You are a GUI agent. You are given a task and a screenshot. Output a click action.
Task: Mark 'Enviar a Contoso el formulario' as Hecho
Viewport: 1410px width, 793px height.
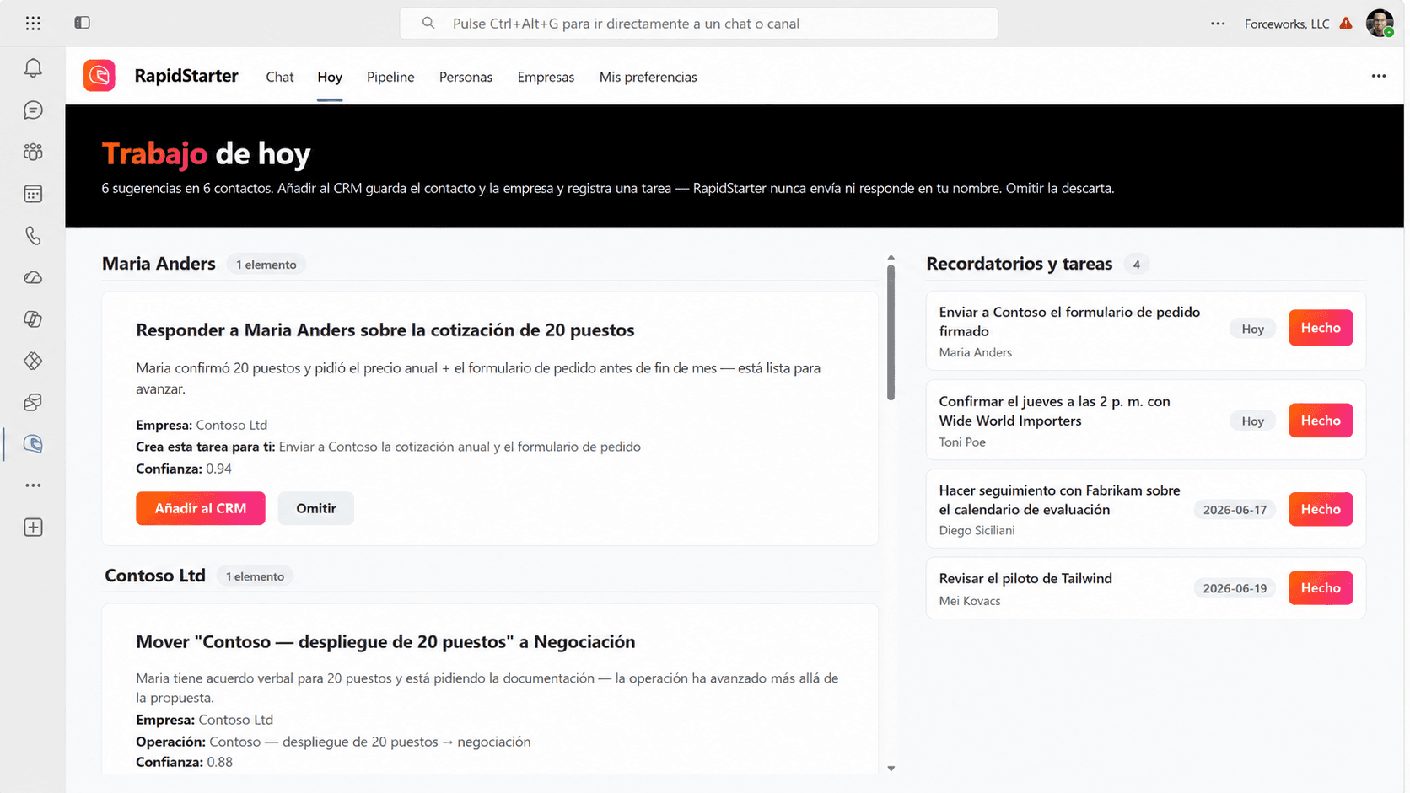tap(1321, 328)
